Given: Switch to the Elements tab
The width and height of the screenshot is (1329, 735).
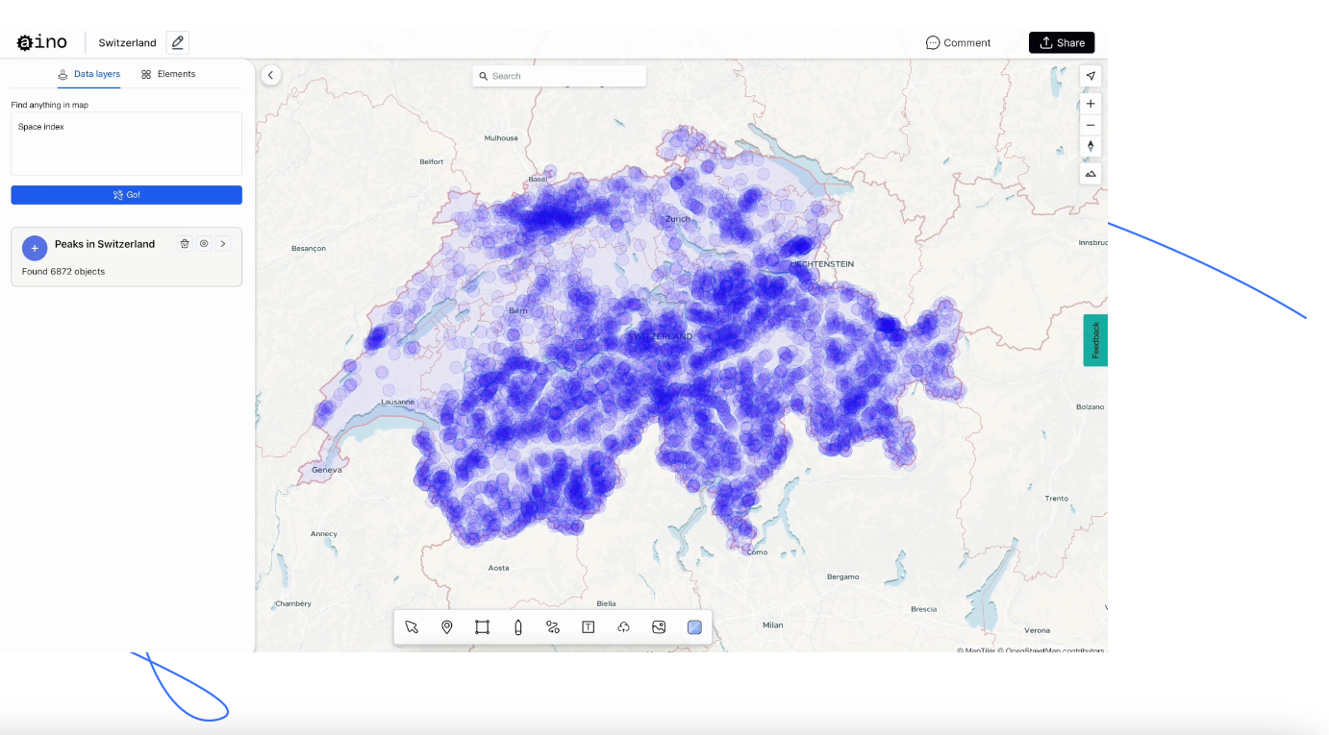Looking at the screenshot, I should 168,74.
